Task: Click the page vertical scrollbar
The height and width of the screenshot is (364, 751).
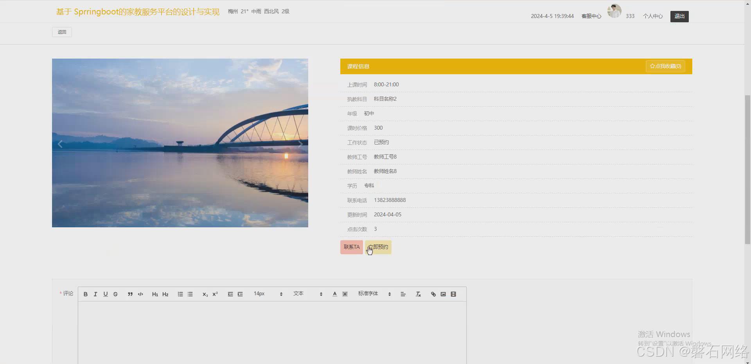Action: 747,170
